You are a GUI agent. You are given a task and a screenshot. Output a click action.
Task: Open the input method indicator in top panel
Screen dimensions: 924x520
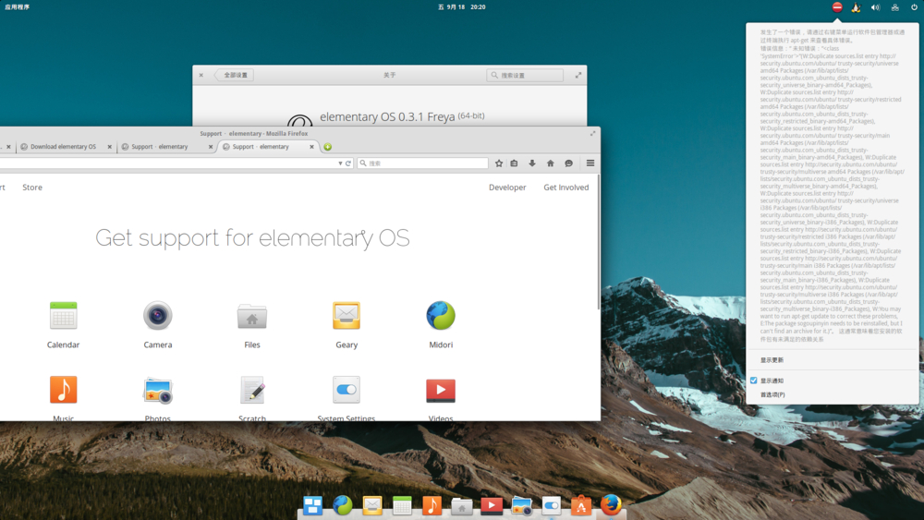pyautogui.click(x=857, y=7)
